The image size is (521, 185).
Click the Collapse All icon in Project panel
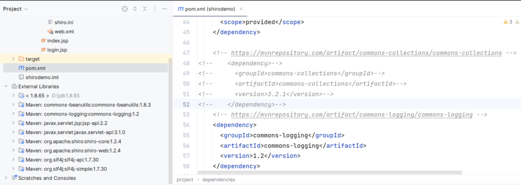[x=144, y=9]
